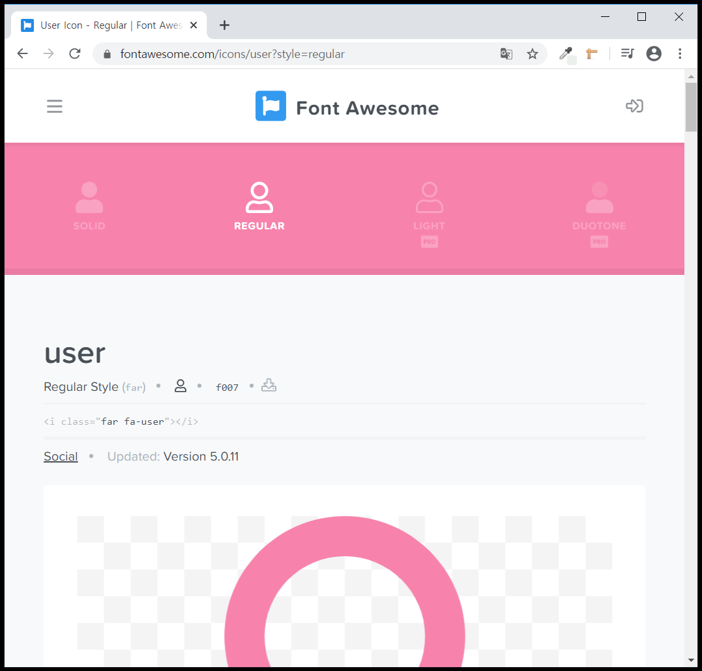This screenshot has height=671, width=702.
Task: Click the Font Awesome flag logo
Action: pyautogui.click(x=271, y=106)
